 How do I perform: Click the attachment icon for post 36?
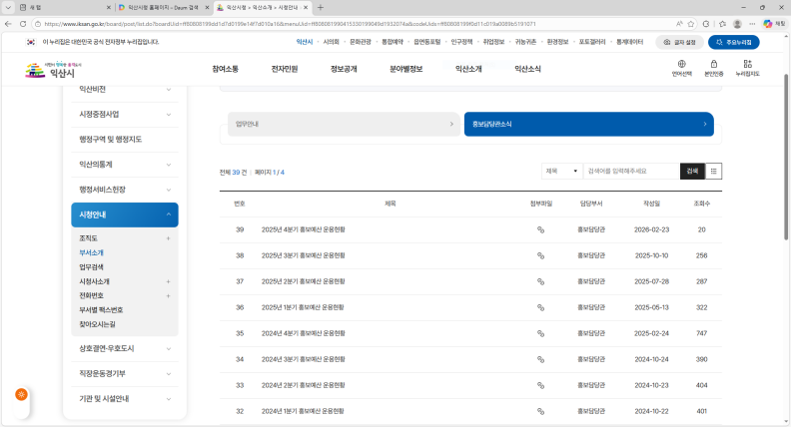point(540,307)
